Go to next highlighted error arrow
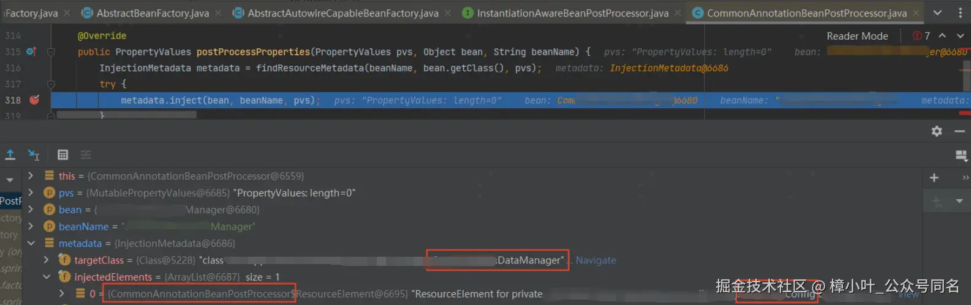The width and height of the screenshot is (971, 305). coord(959,35)
